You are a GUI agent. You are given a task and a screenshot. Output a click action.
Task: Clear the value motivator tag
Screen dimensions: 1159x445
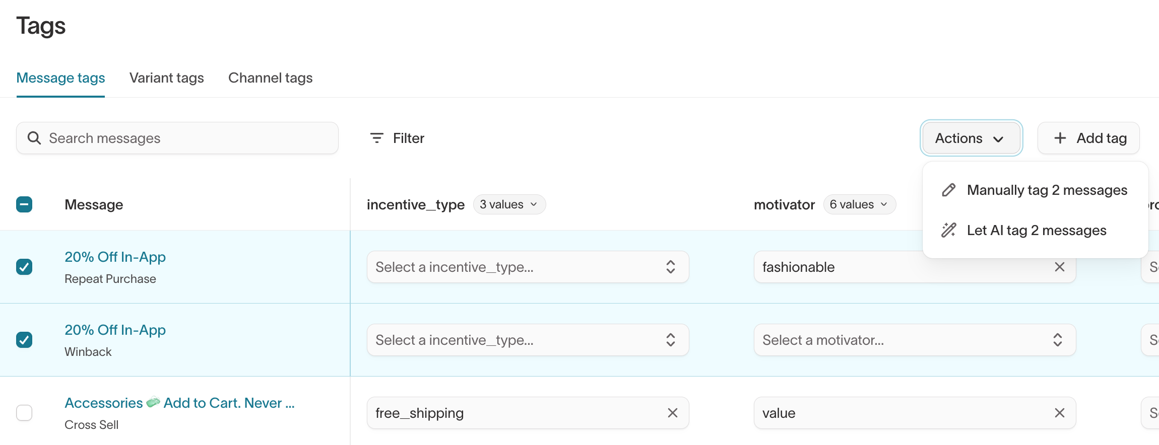1060,413
